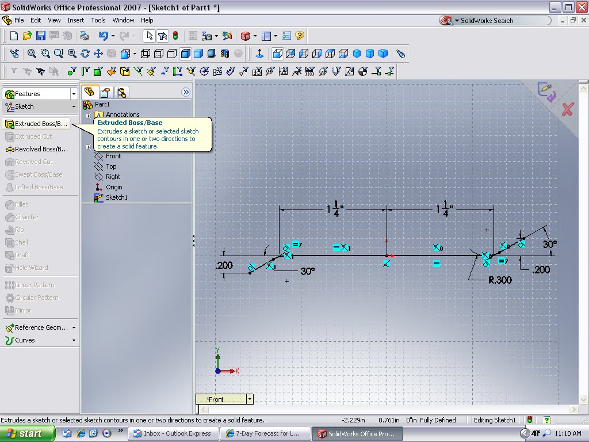Pick the Select arrow cursor tool

[149, 36]
